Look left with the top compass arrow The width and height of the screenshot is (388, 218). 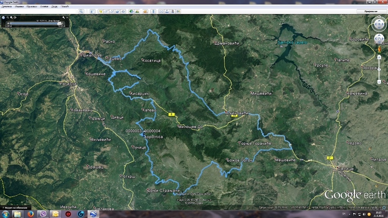(375, 24)
